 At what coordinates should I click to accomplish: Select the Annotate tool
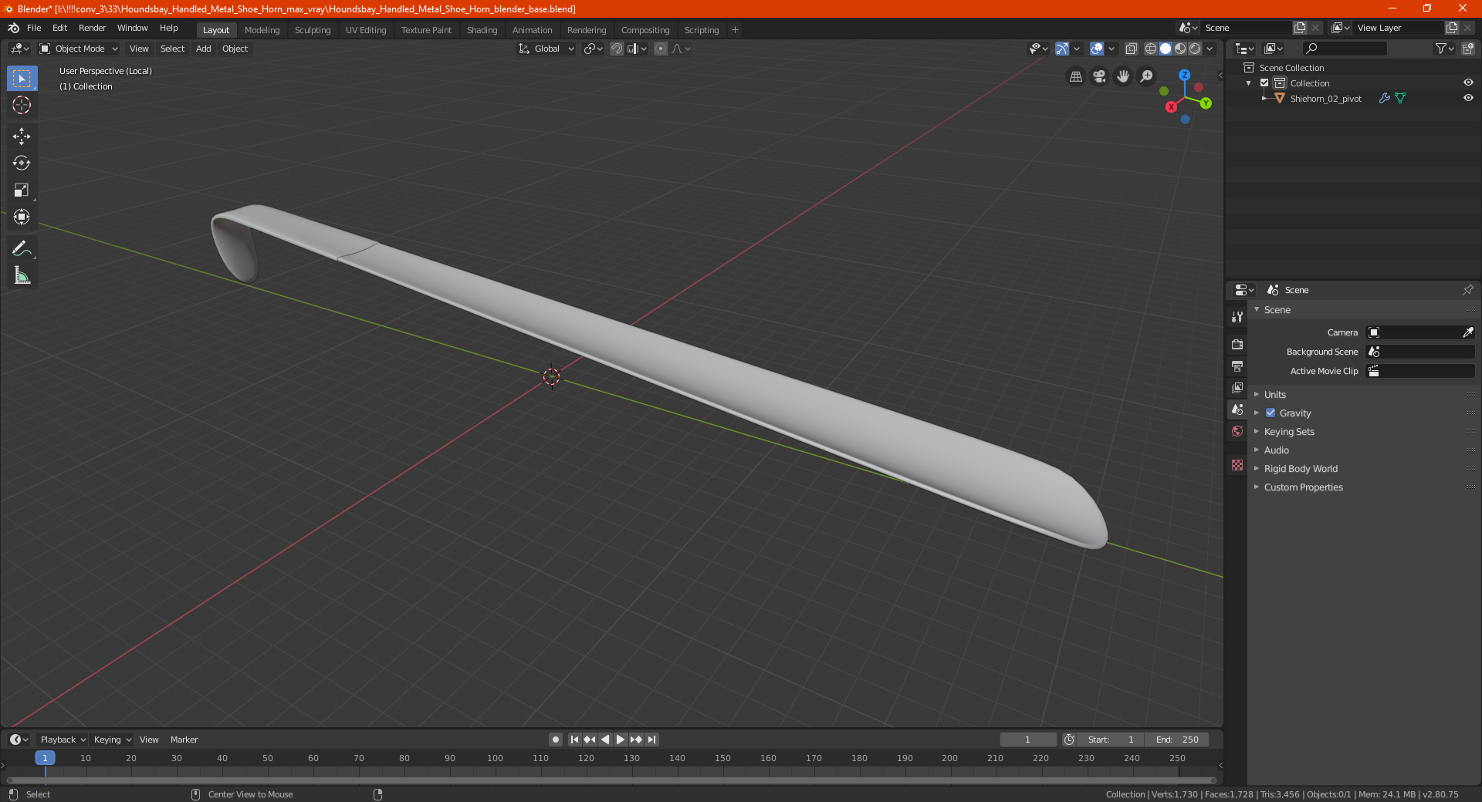(x=22, y=248)
